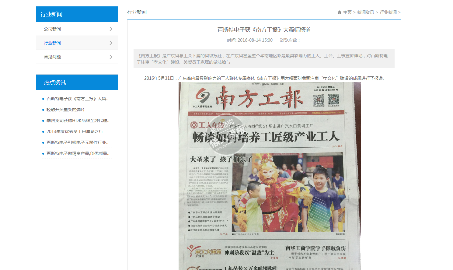Open 恭贺我司获得HDK品牌全线代理 article
453x270 pixels.
coord(77,121)
